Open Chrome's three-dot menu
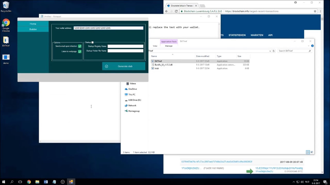This screenshot has height=185, width=330. [x=320, y=11]
